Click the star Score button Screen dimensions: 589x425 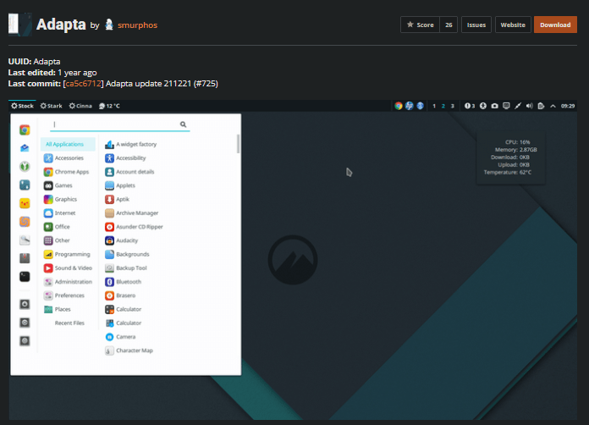(420, 25)
